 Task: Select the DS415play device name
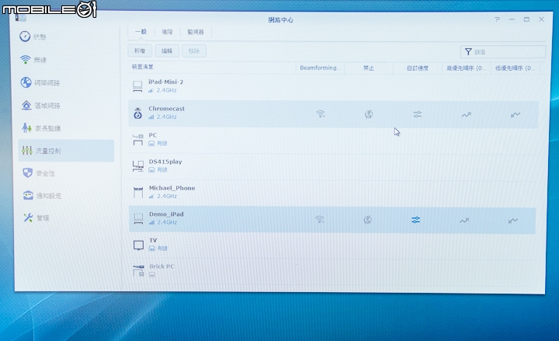pos(165,162)
